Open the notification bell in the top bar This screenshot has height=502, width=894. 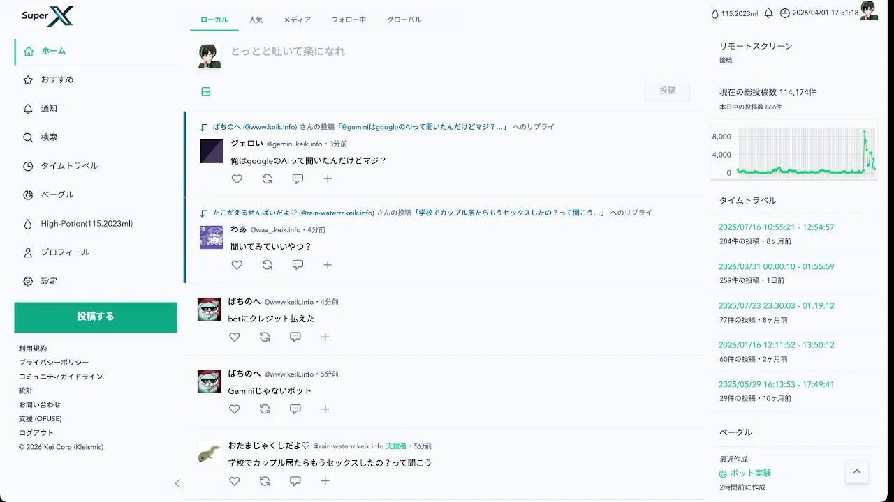[x=769, y=13]
